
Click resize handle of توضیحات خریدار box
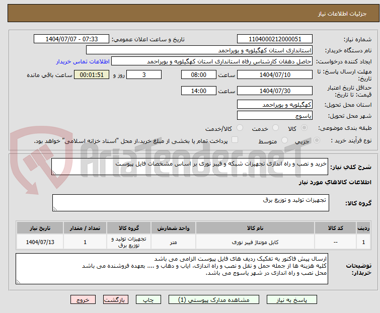19,281
